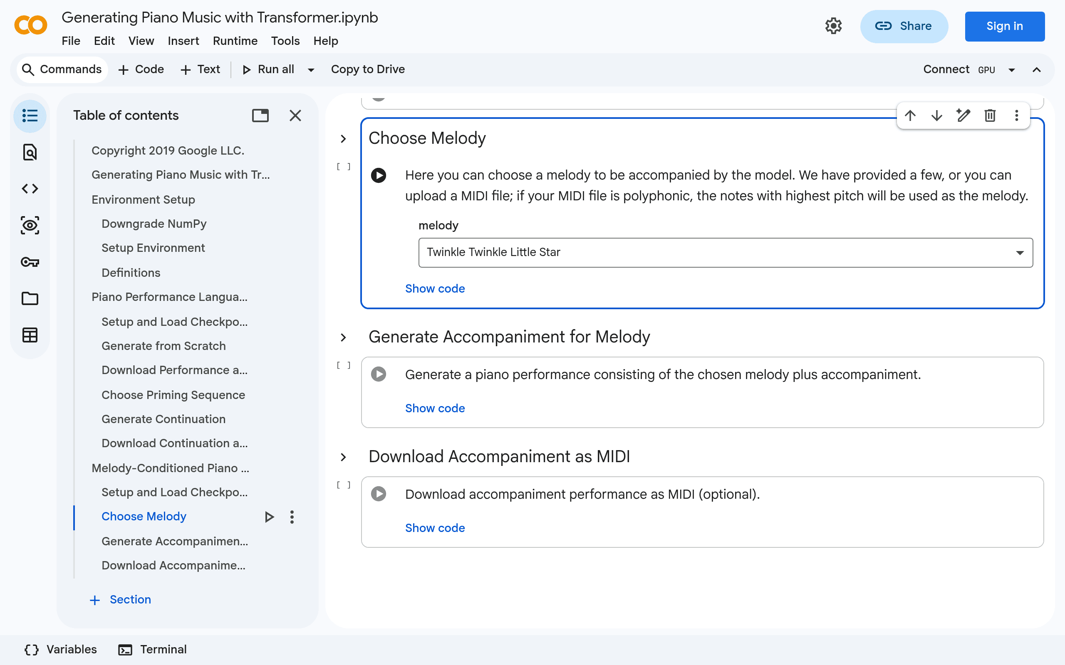Image resolution: width=1065 pixels, height=665 pixels.
Task: Show code for Choose Melody cell
Action: [435, 288]
